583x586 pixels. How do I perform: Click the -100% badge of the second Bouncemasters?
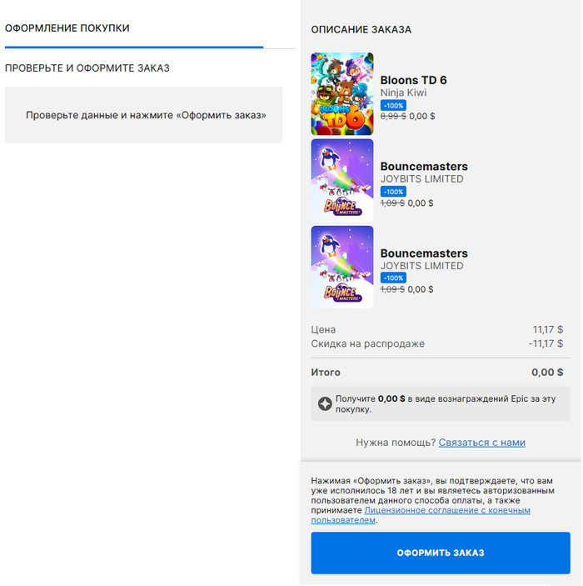393,278
